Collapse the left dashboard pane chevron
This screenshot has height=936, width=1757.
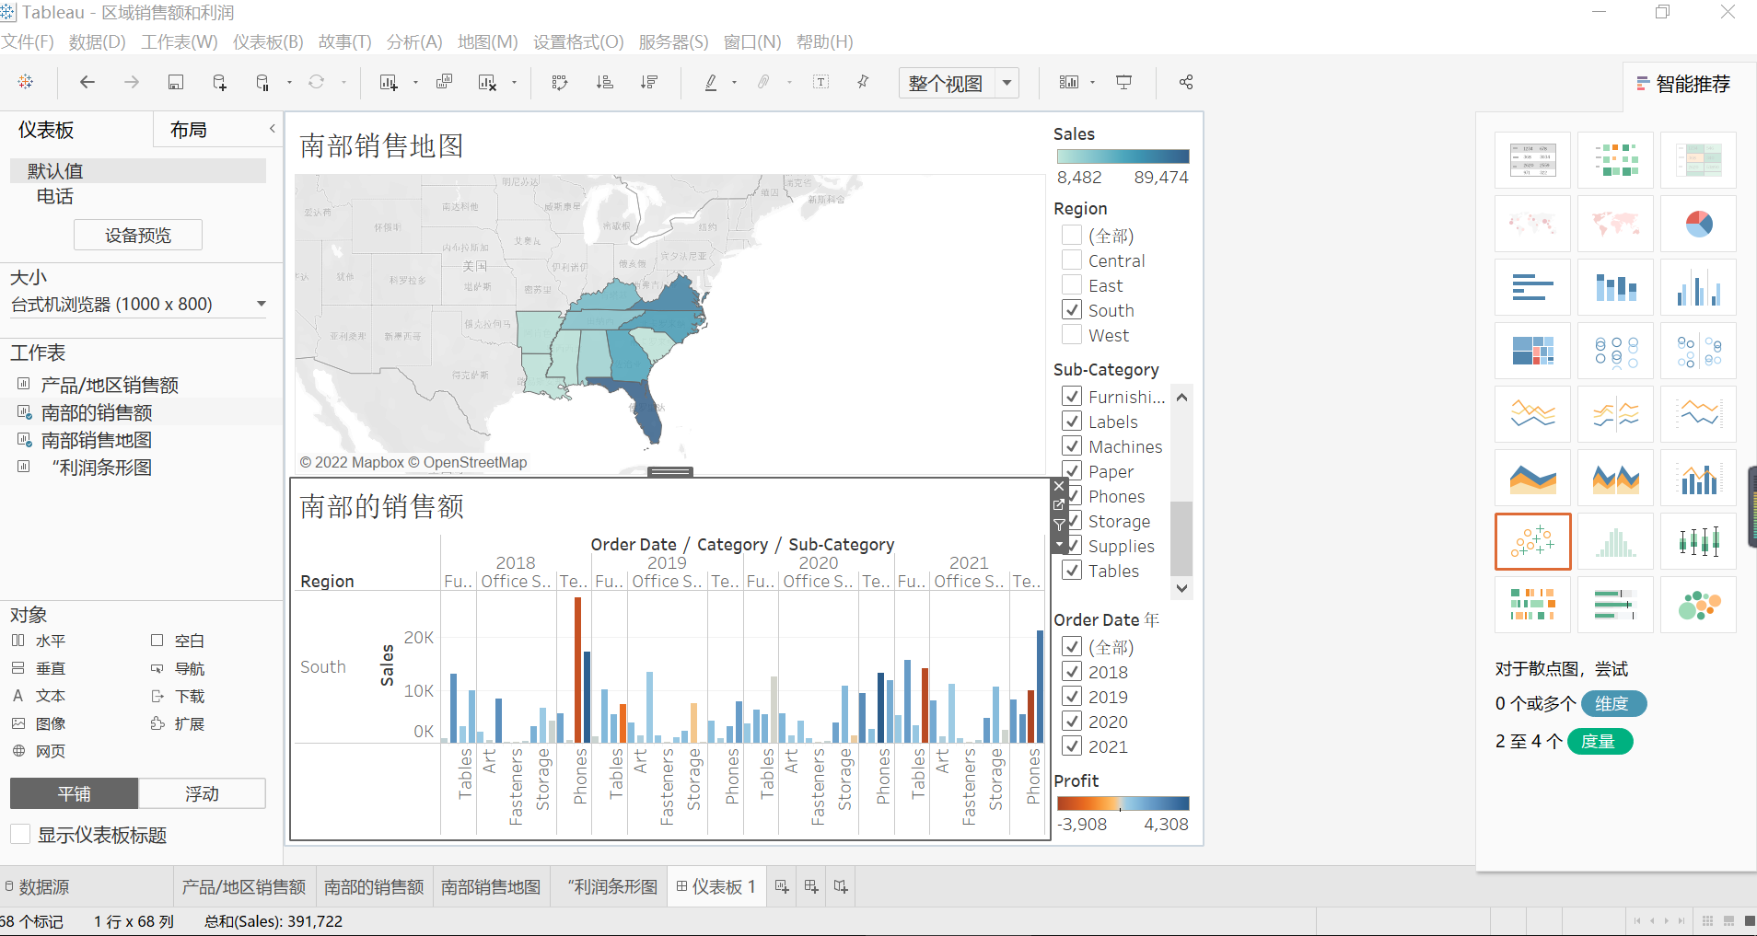[x=273, y=129]
